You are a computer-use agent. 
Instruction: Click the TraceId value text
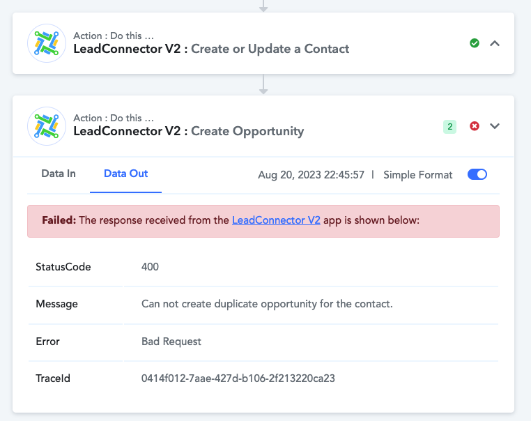[x=238, y=378]
